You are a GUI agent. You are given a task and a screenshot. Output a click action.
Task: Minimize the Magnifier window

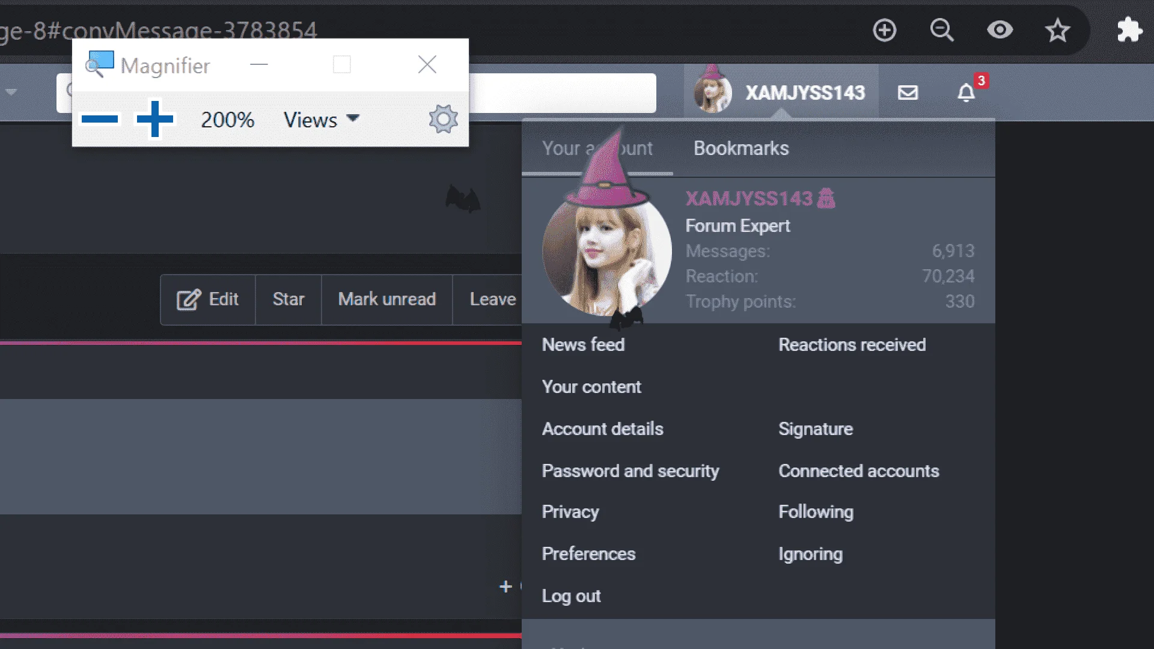coord(259,64)
